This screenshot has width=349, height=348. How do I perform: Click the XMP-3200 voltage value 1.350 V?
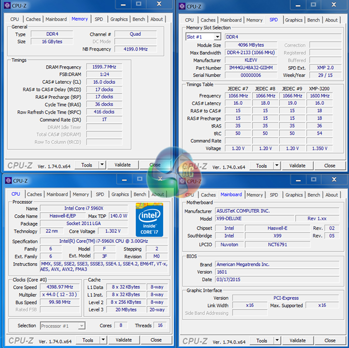point(320,148)
